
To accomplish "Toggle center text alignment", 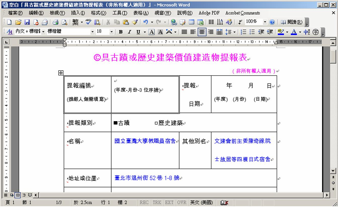I will (x=202, y=32).
